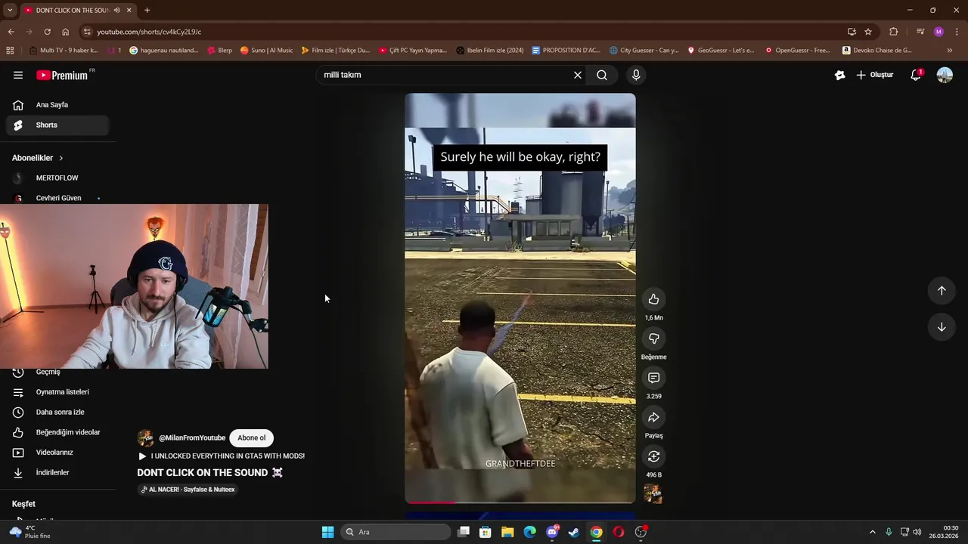The width and height of the screenshot is (968, 544).
Task: Like this Short
Action: click(653, 299)
